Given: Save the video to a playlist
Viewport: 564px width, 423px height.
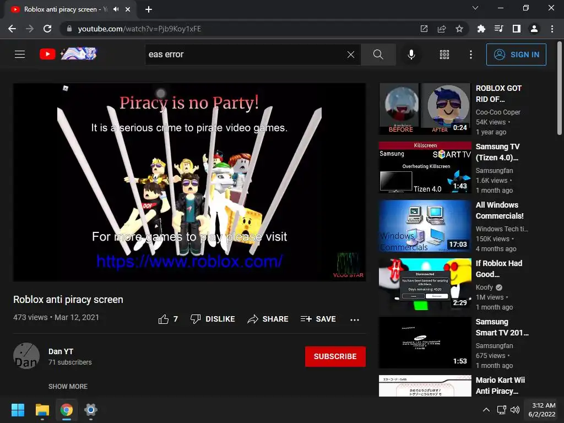Looking at the screenshot, I should click(x=318, y=319).
